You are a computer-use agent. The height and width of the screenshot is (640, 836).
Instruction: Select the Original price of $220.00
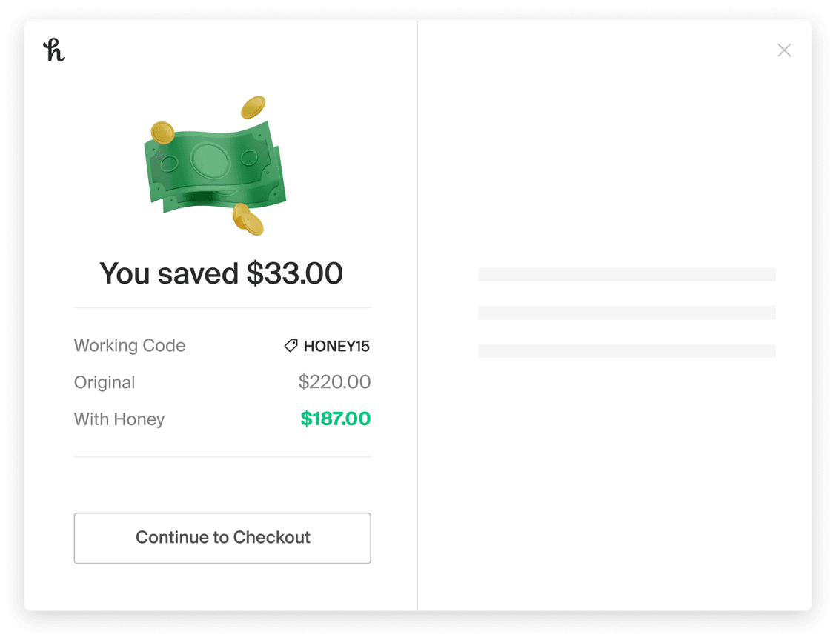(x=335, y=382)
